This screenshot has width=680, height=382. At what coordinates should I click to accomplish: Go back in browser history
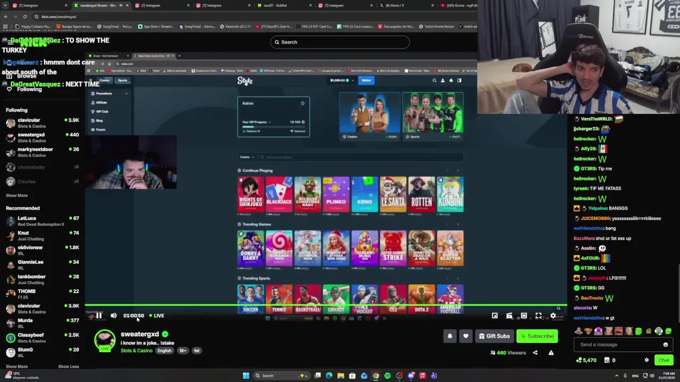click(5, 16)
